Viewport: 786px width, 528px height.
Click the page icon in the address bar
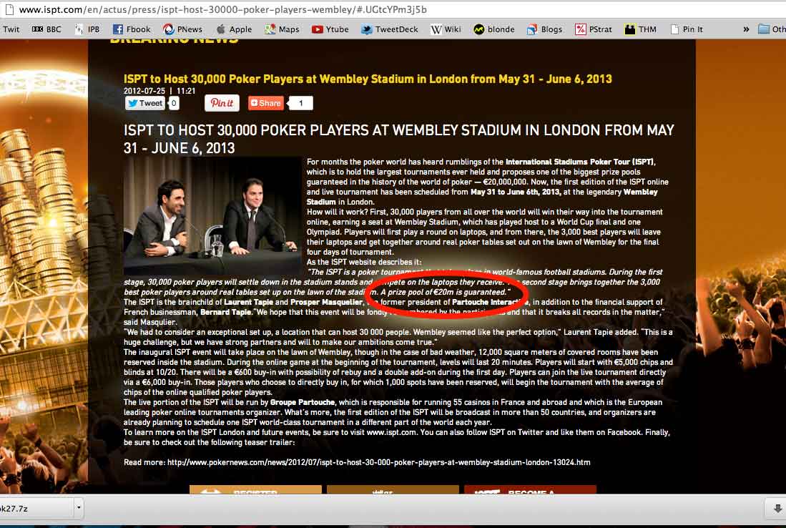click(x=9, y=9)
